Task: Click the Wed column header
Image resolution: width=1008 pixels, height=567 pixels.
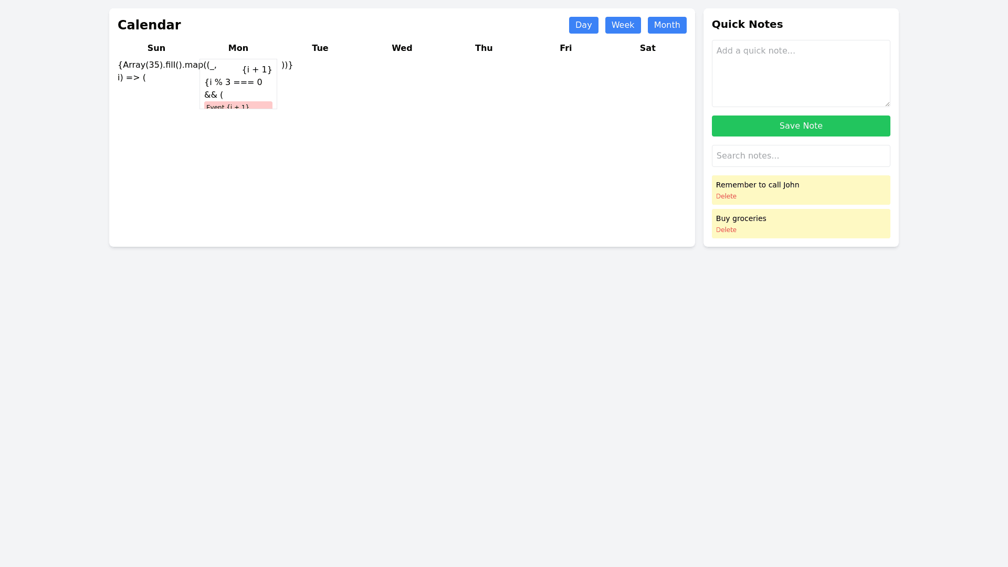Action: [x=402, y=48]
